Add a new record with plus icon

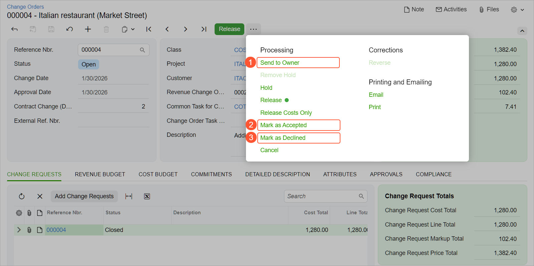coord(88,29)
